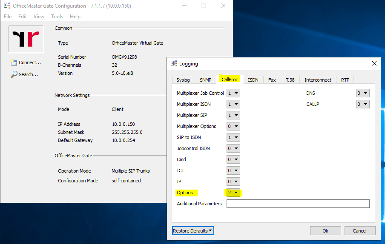Click the Search magnifier icon

[14, 74]
